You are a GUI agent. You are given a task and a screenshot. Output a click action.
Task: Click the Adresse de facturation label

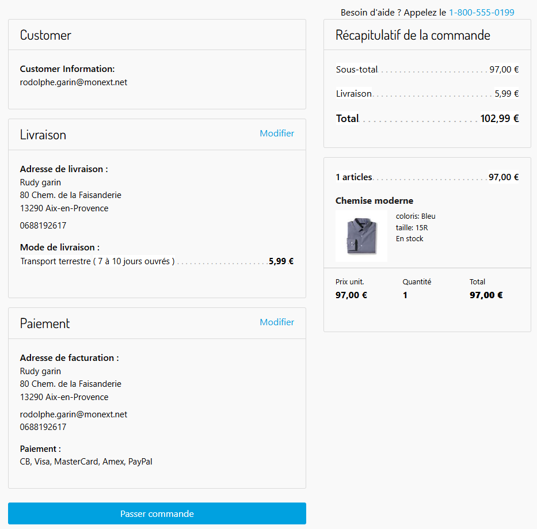pos(70,357)
